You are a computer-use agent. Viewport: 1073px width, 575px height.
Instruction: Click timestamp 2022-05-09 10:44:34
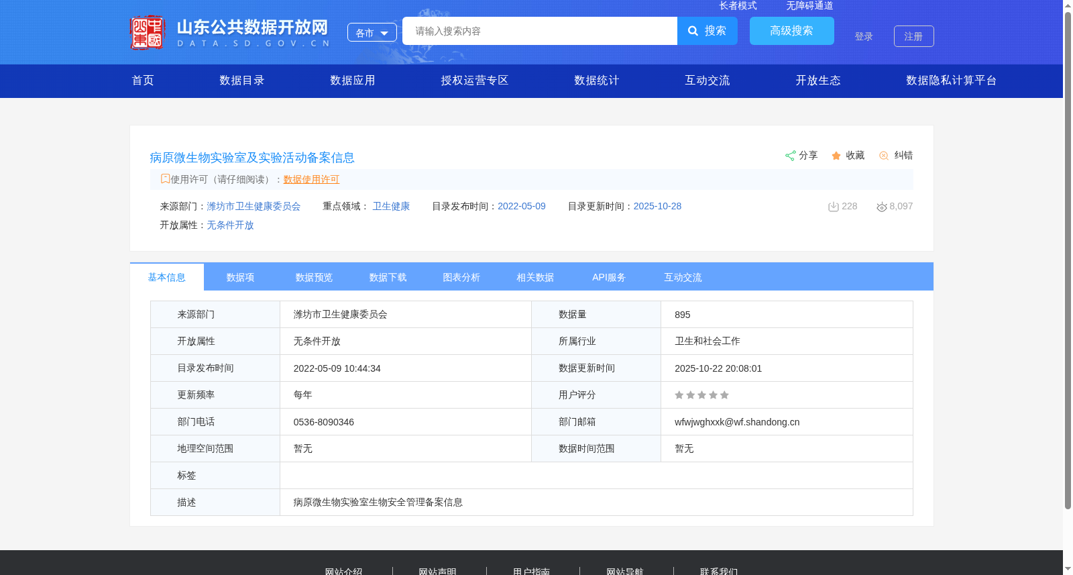click(x=337, y=368)
